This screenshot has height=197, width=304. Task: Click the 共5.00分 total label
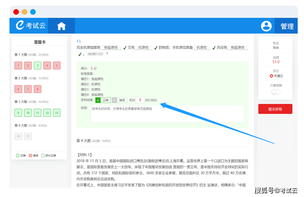151,100
